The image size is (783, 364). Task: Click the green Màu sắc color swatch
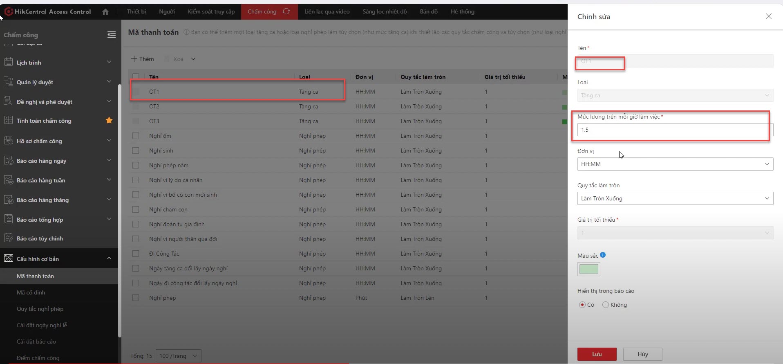[589, 269]
